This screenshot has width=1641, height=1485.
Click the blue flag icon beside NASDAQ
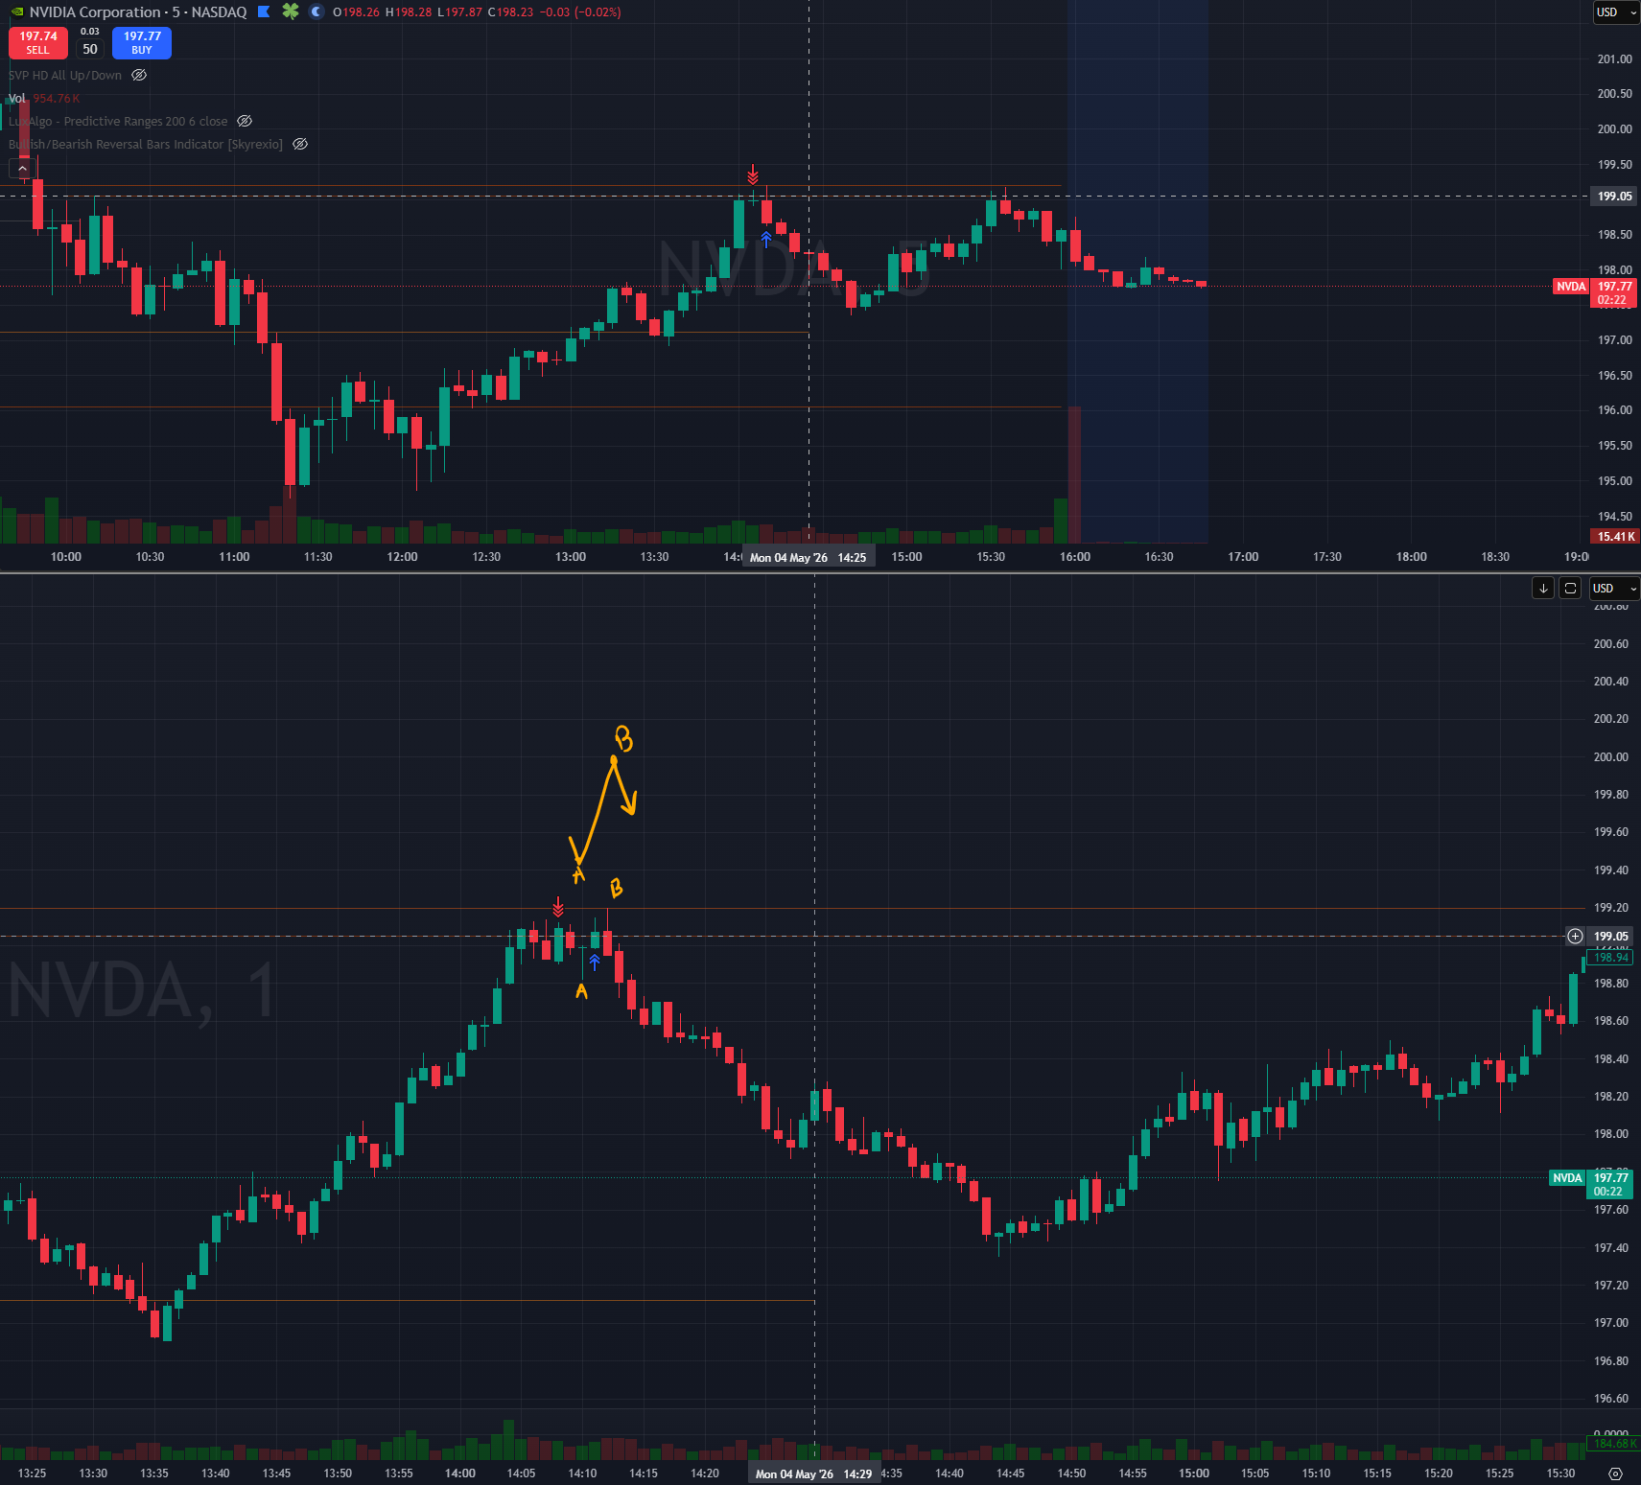coord(264,12)
